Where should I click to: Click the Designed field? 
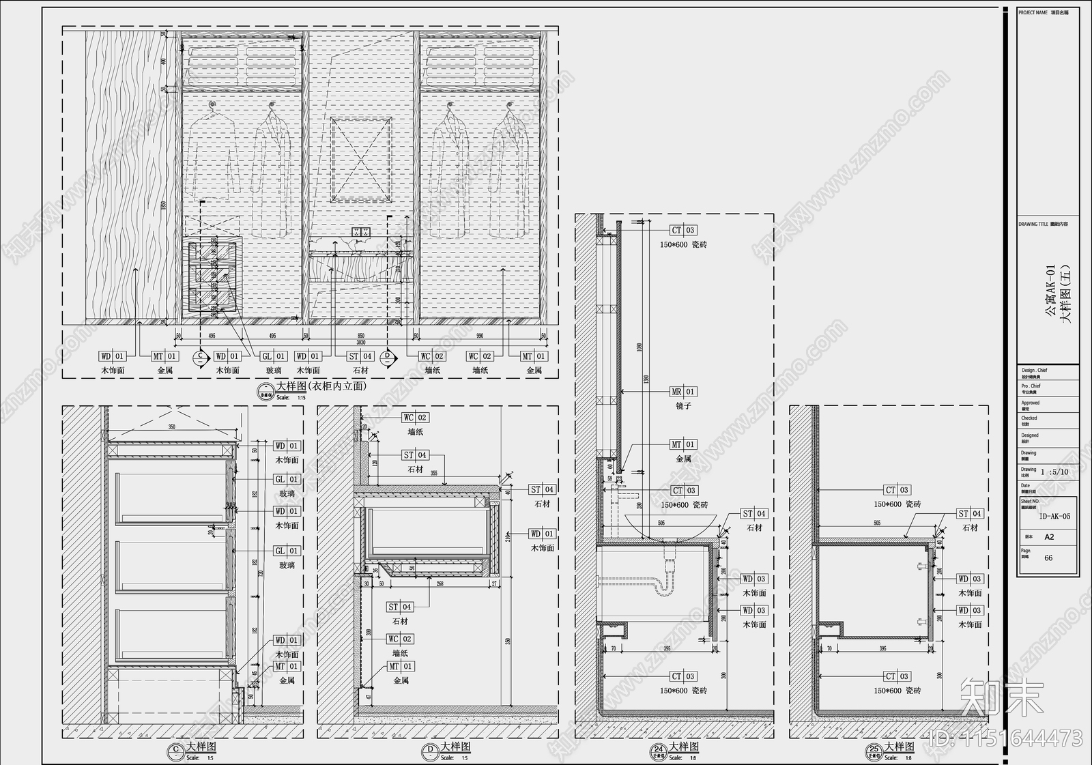1048,437
